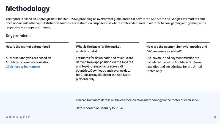This screenshot has width=220, height=124.
Task: Click "How is the market categorized?" heading
Action: pos(28,47)
